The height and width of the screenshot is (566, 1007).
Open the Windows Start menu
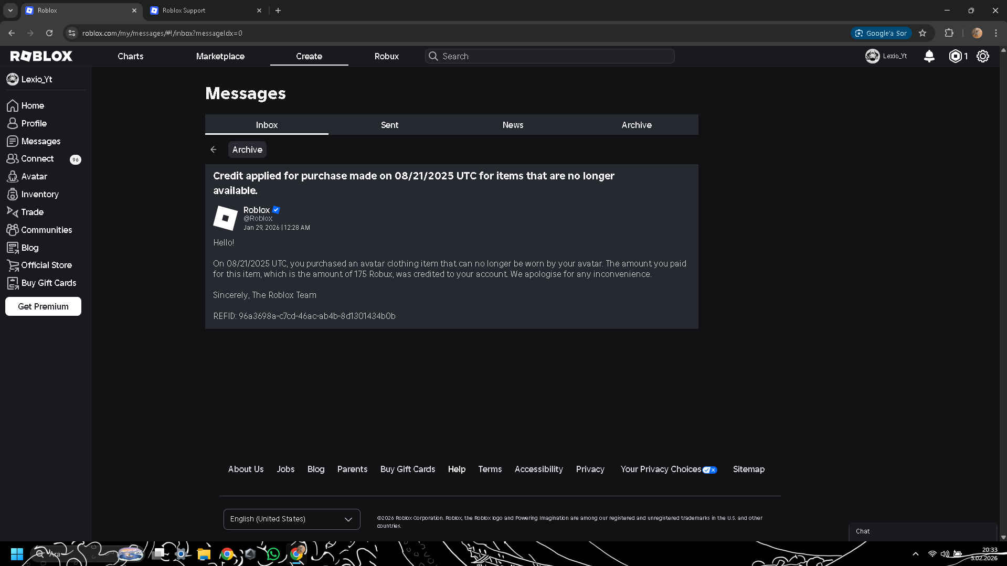[17, 554]
